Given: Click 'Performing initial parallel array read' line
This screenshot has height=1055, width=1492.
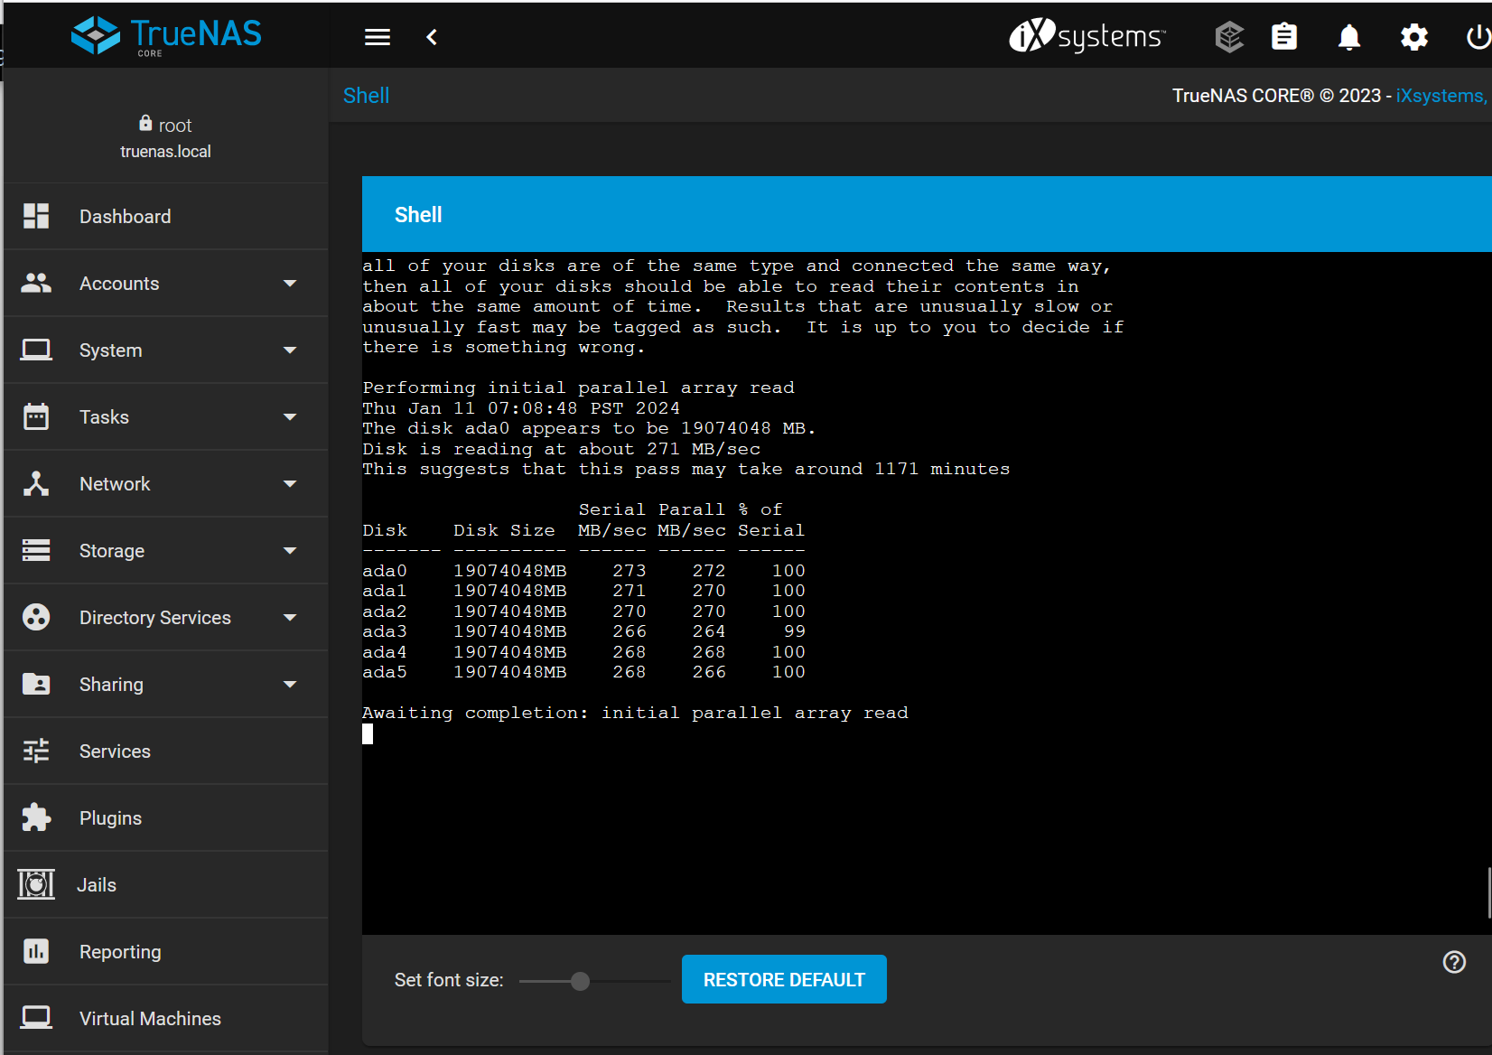Looking at the screenshot, I should pos(578,387).
